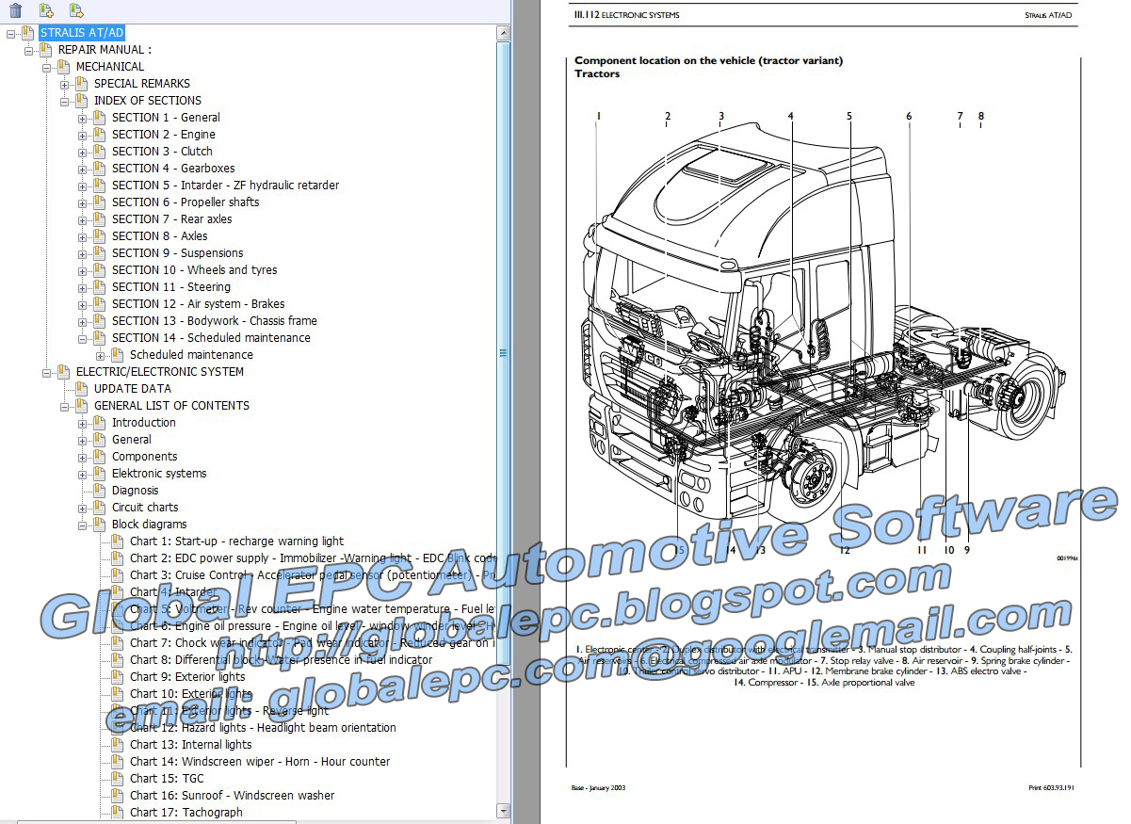Open the ELECTRIC/ELECTRONIC SYSTEM section
The width and height of the screenshot is (1131, 824).
point(158,371)
